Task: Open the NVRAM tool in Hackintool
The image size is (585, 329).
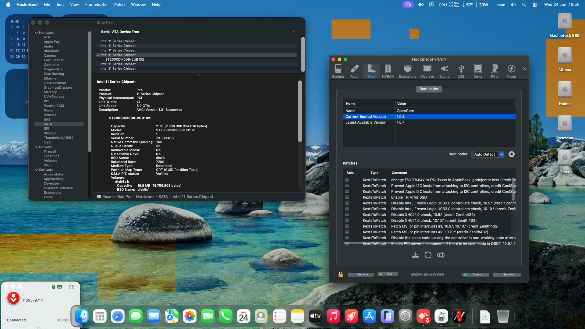Action: tap(388, 71)
